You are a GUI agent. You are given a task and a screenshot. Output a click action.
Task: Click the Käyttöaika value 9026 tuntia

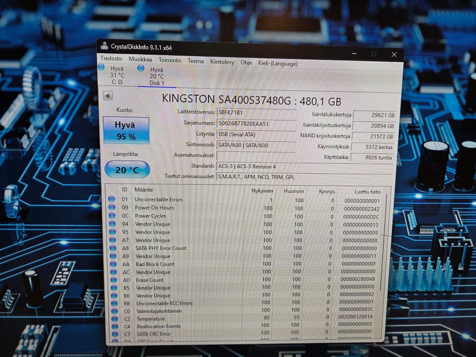[372, 157]
